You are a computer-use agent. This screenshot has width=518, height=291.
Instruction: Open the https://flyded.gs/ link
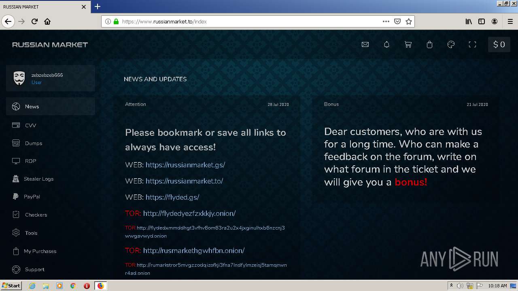point(172,197)
